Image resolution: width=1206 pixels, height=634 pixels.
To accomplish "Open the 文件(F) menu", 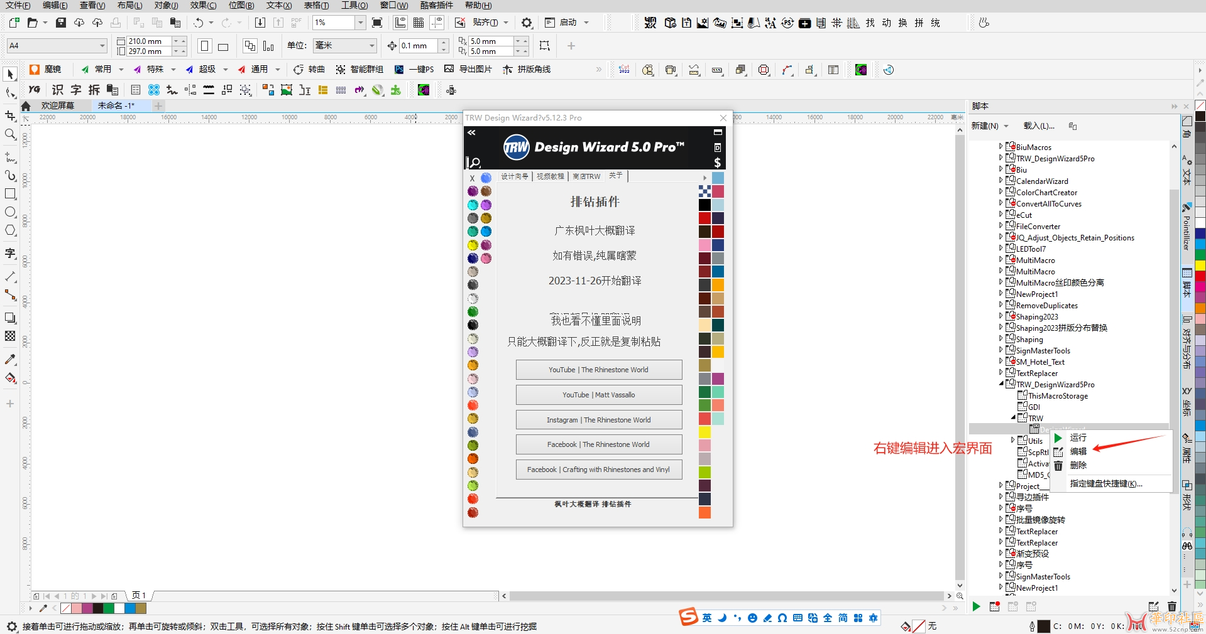I will [18, 5].
